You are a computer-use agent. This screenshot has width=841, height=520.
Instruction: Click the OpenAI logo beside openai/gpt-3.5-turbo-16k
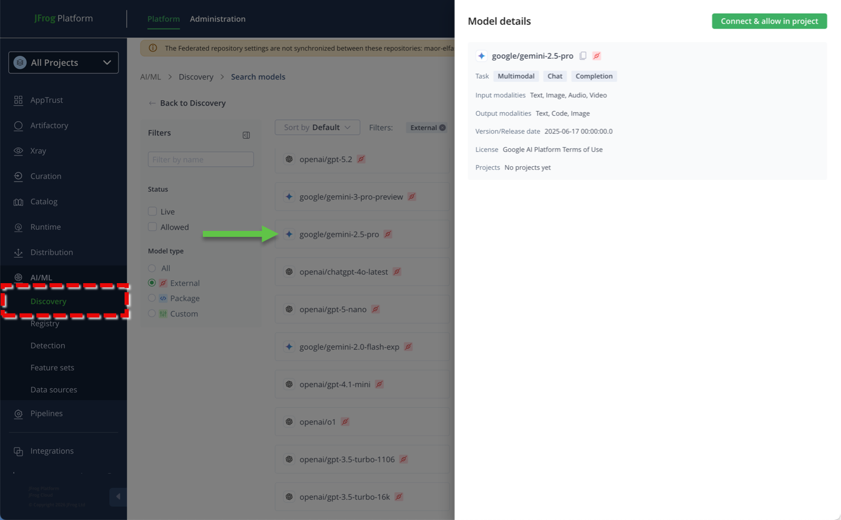[x=289, y=497]
